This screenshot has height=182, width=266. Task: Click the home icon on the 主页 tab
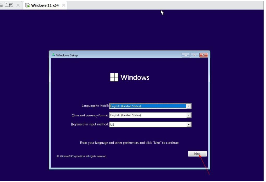click(x=1, y=5)
